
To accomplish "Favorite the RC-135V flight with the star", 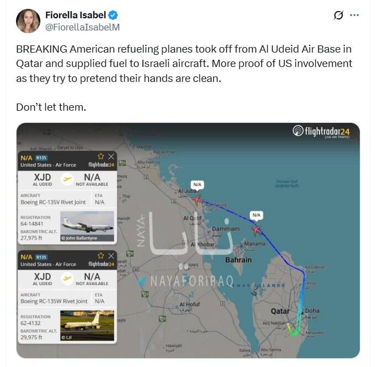I will tap(101, 157).
